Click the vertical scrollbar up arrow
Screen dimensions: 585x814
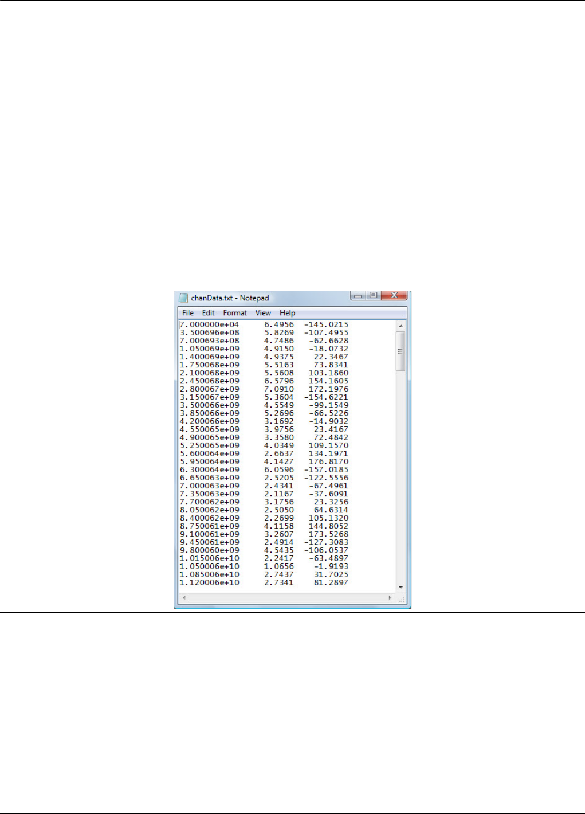tap(401, 326)
